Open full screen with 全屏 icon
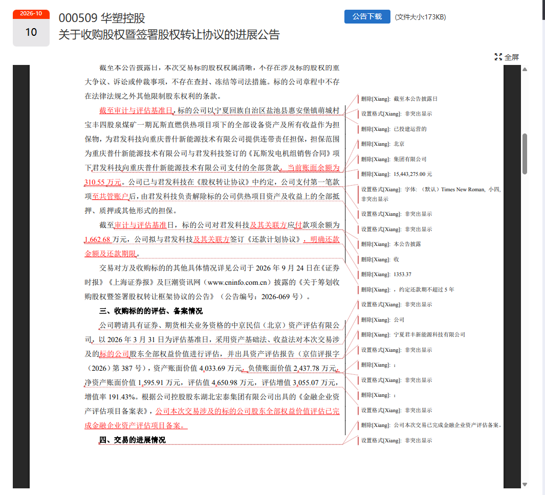545x495 pixels. click(507, 57)
